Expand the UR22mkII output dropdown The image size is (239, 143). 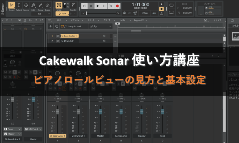pyautogui.click(x=33, y=129)
